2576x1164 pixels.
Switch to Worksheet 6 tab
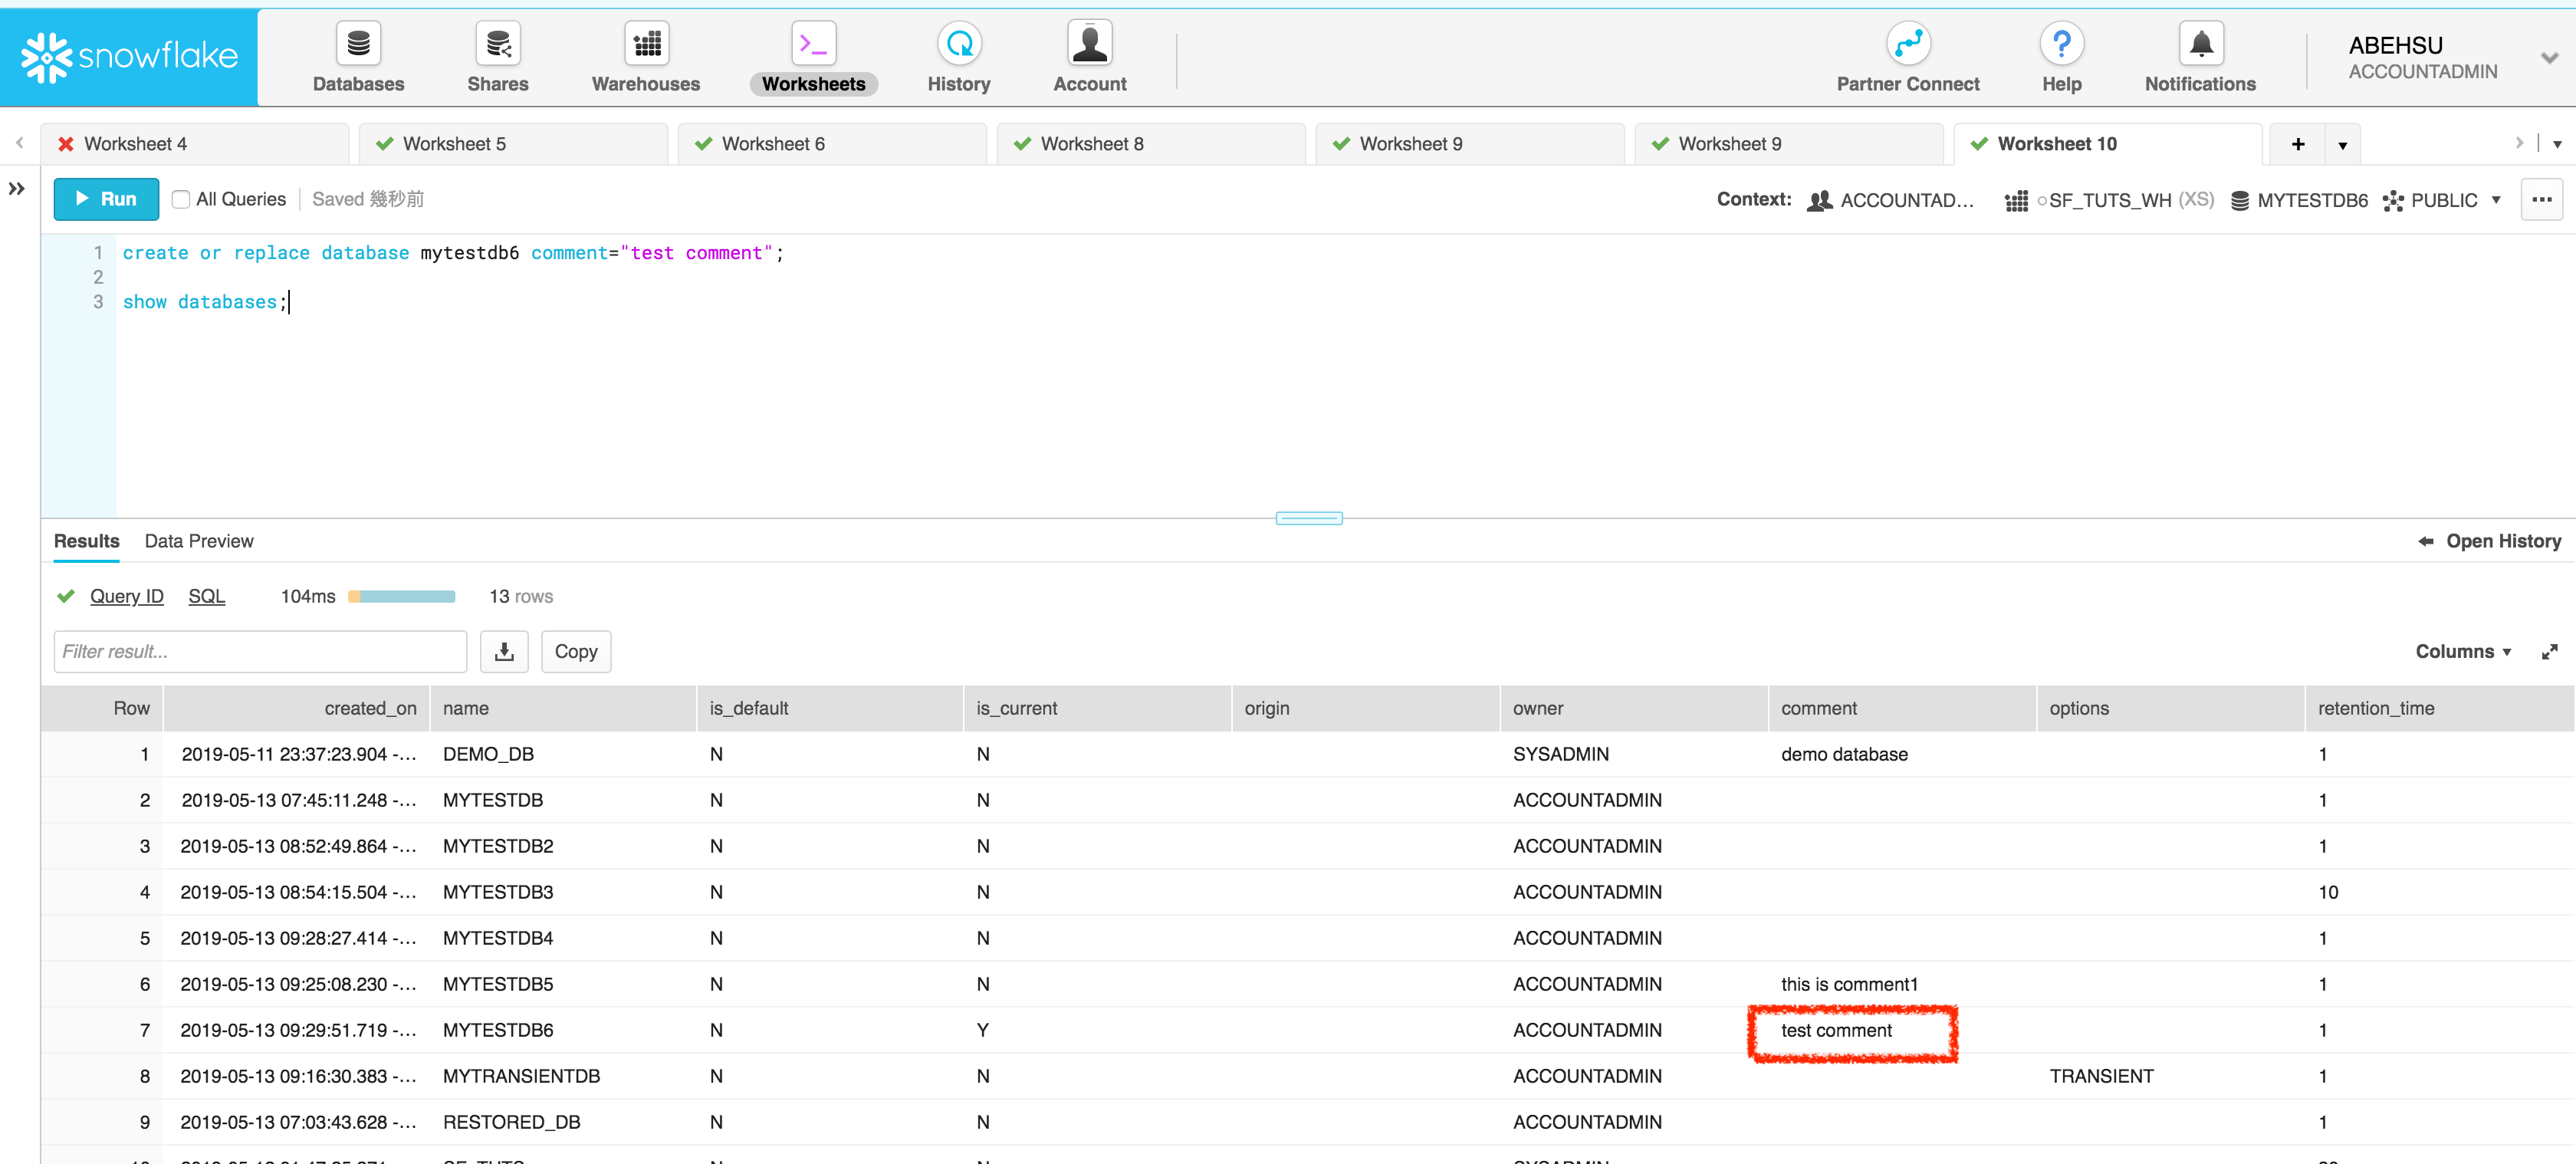(832, 144)
